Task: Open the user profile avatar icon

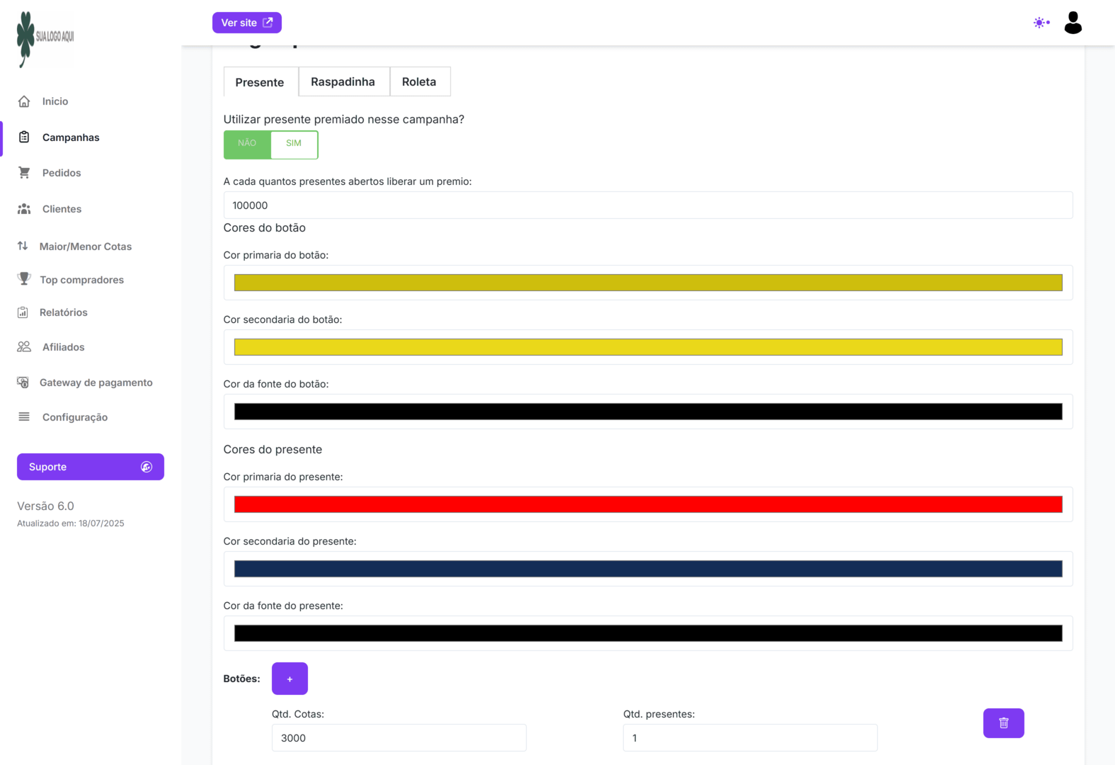Action: point(1073,23)
